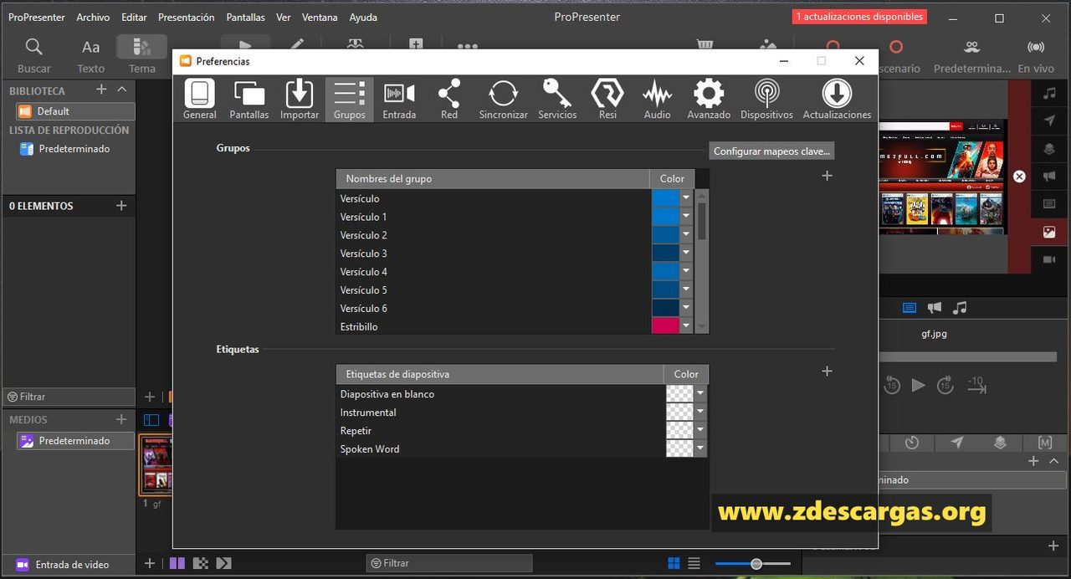Click the timer icon tab below player
The image size is (1071, 579).
tap(912, 443)
